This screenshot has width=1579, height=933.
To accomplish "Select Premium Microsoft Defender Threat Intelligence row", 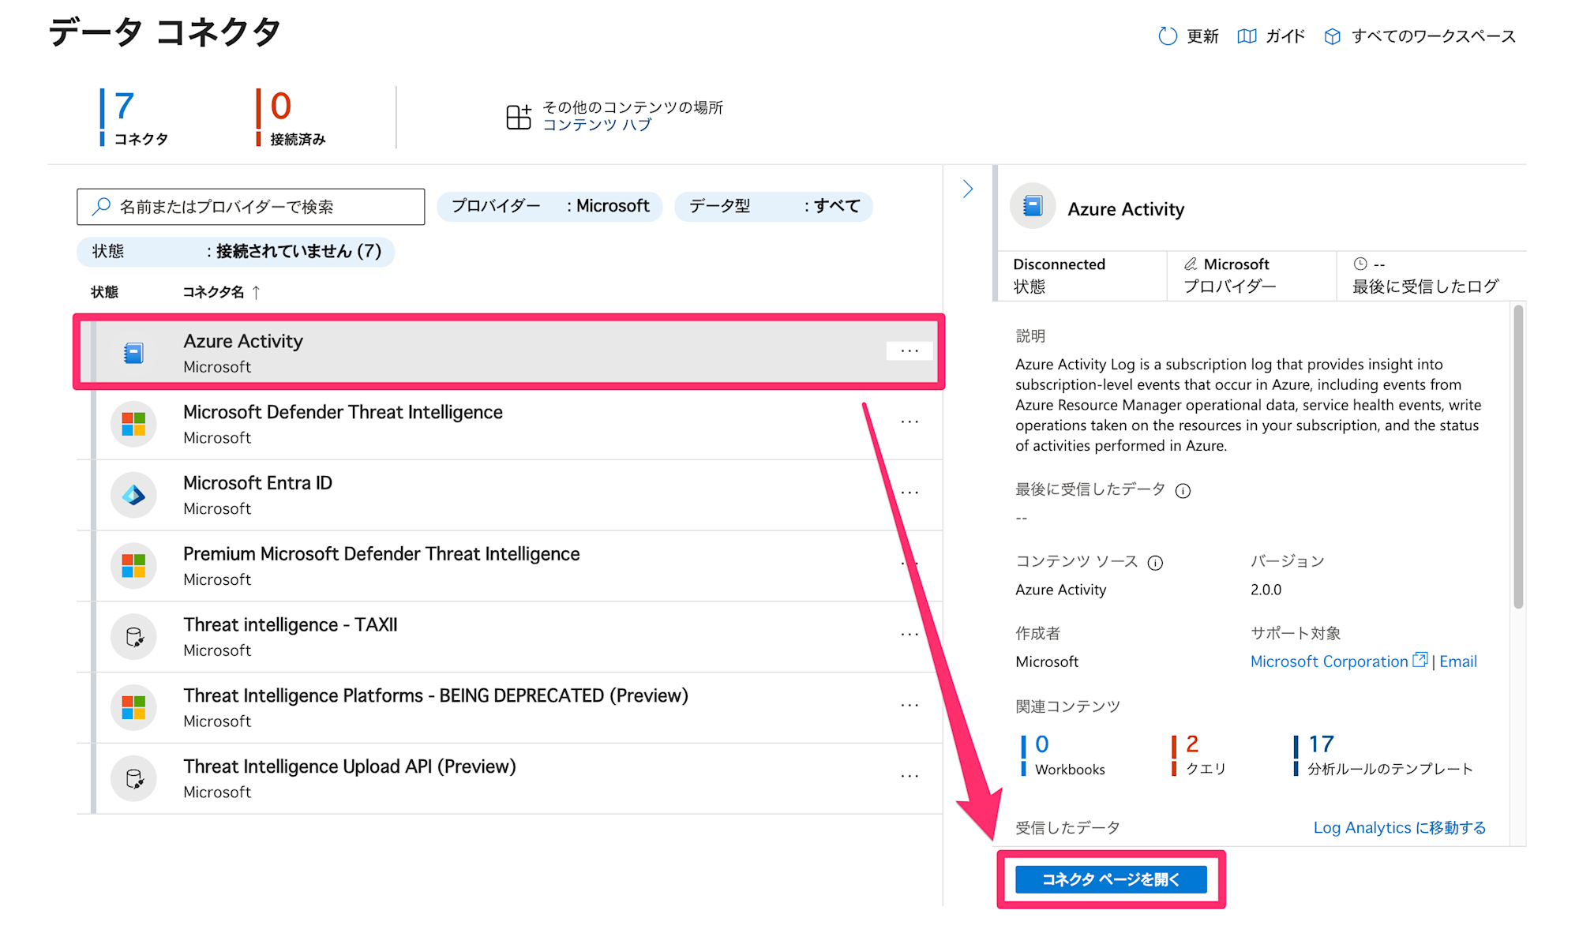I will [509, 566].
